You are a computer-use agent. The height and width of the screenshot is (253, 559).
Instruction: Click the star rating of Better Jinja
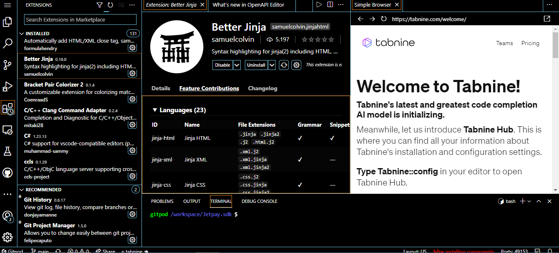(x=317, y=40)
